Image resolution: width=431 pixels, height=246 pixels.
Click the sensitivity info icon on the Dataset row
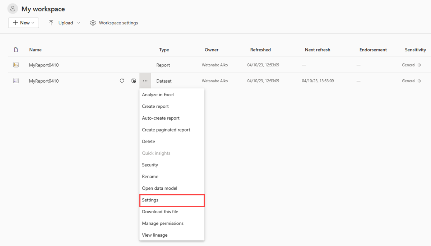419,81
